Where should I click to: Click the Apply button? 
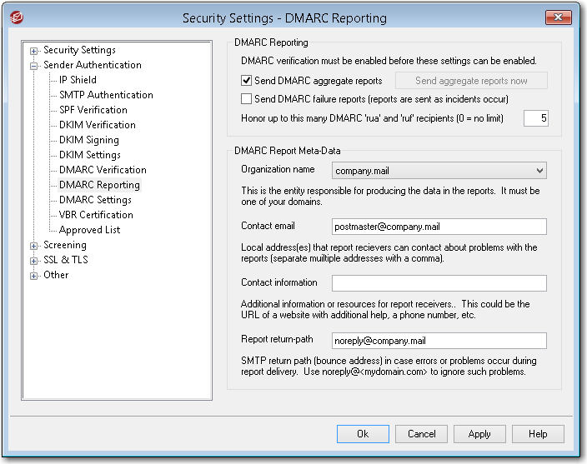479,434
